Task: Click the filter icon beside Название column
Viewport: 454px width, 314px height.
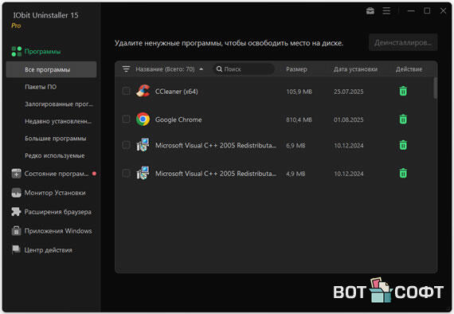Action: [126, 69]
